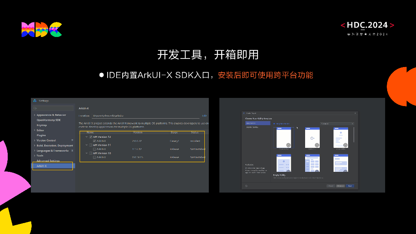This screenshot has height=234, width=416.
Task: Click the filter icon beside the templates selected text
Action: tap(274, 123)
